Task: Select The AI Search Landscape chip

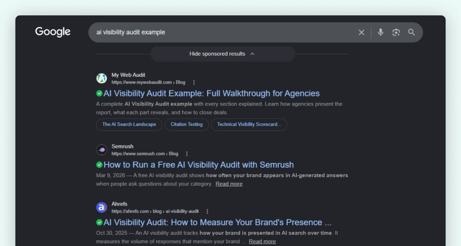Action: click(x=129, y=125)
